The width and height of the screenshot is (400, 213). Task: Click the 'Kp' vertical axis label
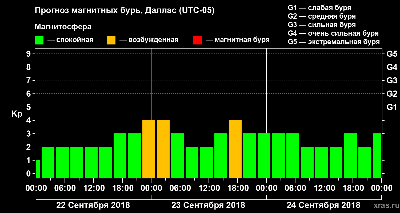pos(17,114)
